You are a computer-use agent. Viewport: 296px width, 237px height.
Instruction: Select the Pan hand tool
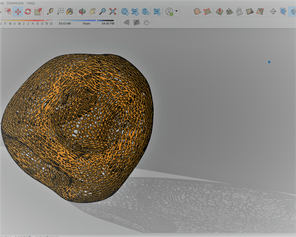tap(92, 12)
